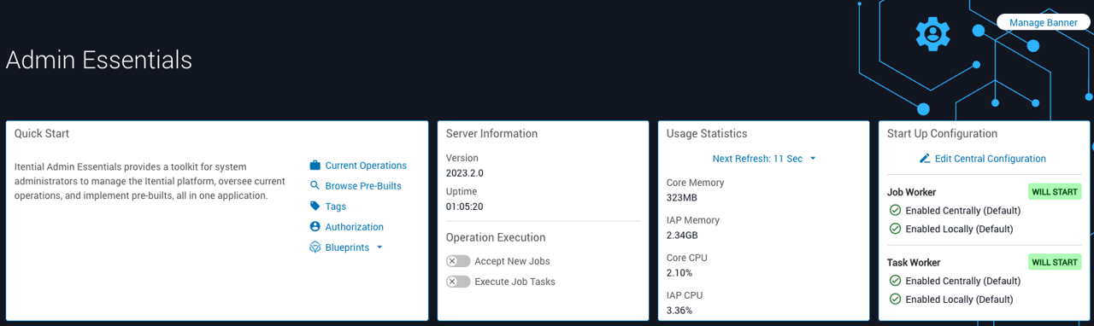Screen dimensions: 1094x326
Task: Toggle the Execute Job Tasks switch
Action: pos(458,282)
